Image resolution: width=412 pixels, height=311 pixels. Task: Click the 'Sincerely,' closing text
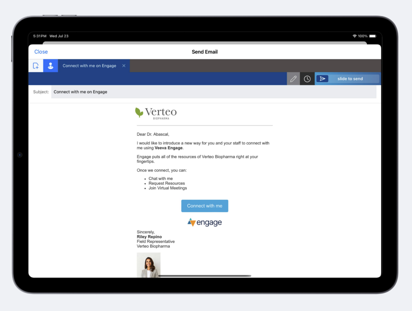(146, 232)
